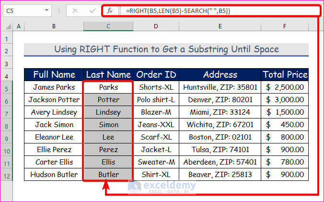Select the 'Parks' last name cell
Screen dimensions: 324x202
tap(108, 87)
